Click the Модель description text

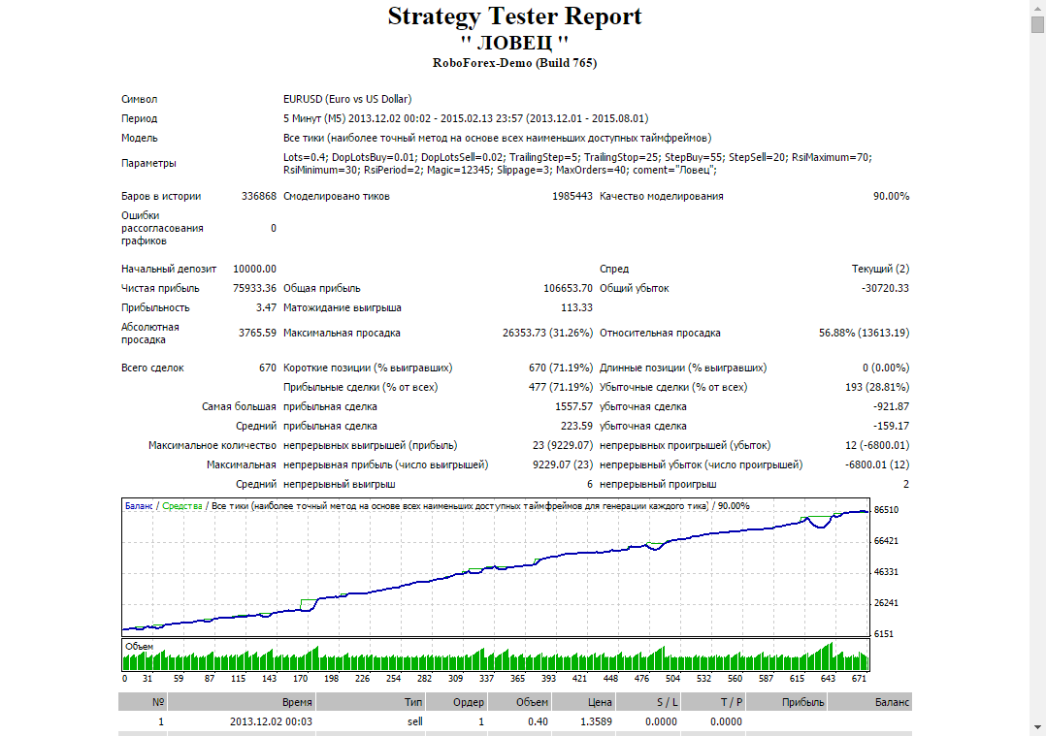click(497, 138)
